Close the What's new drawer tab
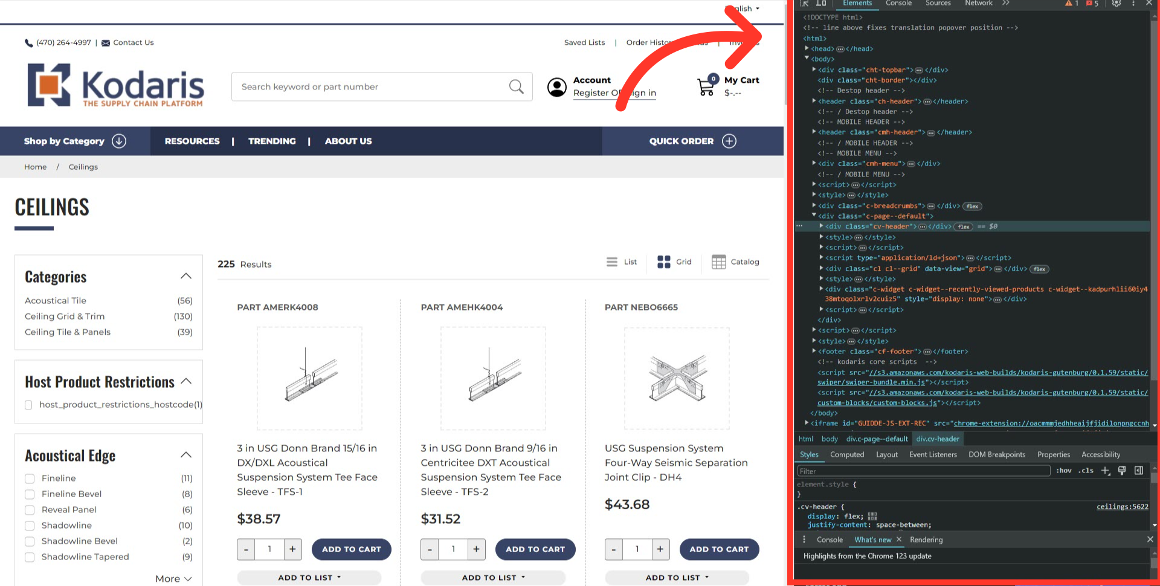The image size is (1160, 586). (899, 539)
